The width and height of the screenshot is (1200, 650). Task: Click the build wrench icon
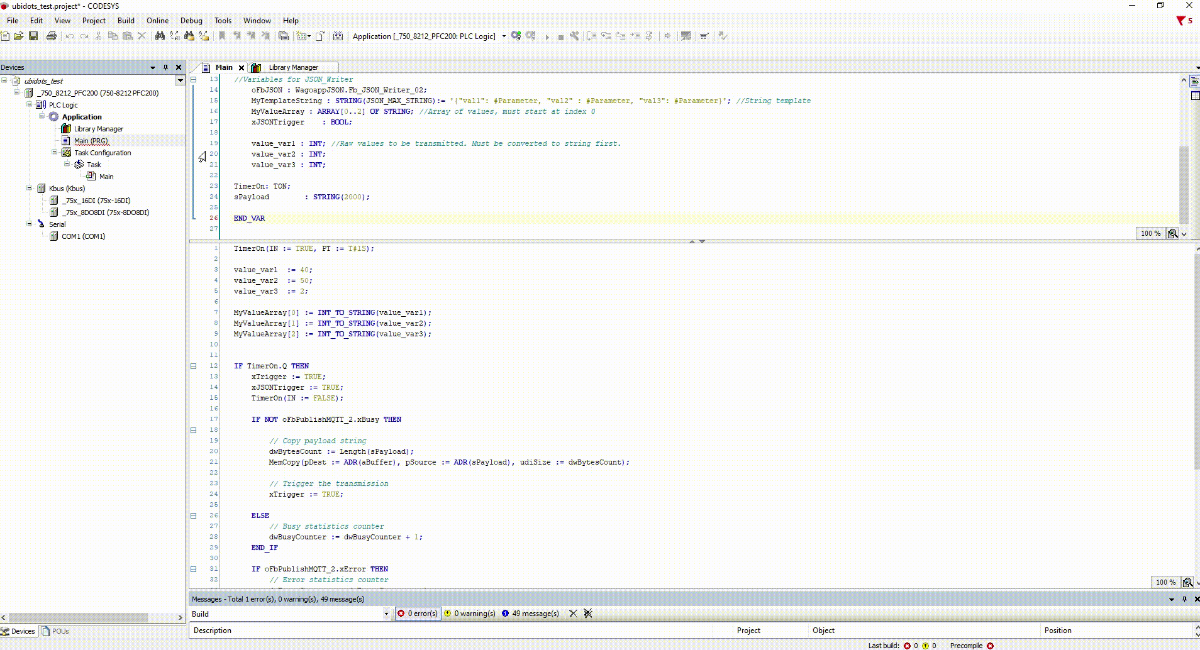coord(574,36)
